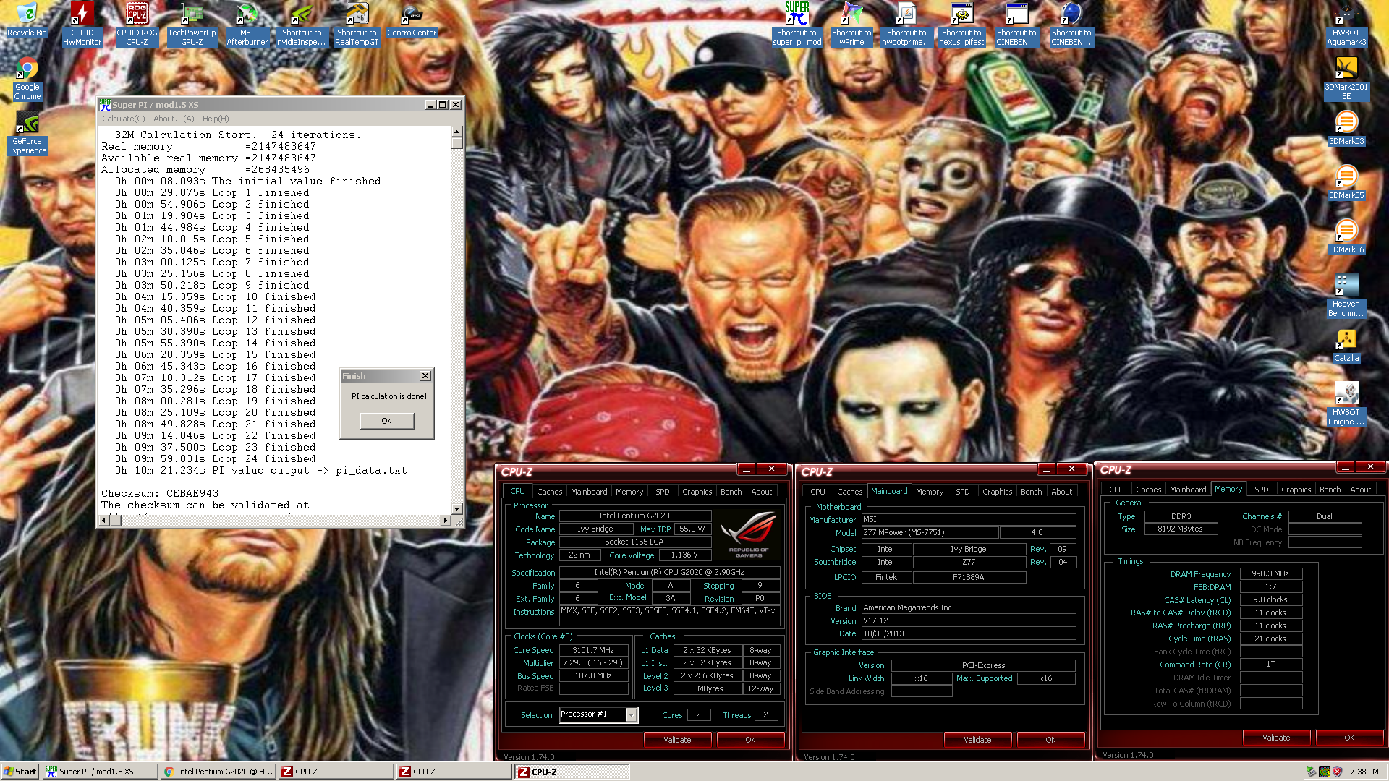The width and height of the screenshot is (1389, 781).
Task: Click Super PI vertical scrollbar down arrow
Action: click(457, 509)
